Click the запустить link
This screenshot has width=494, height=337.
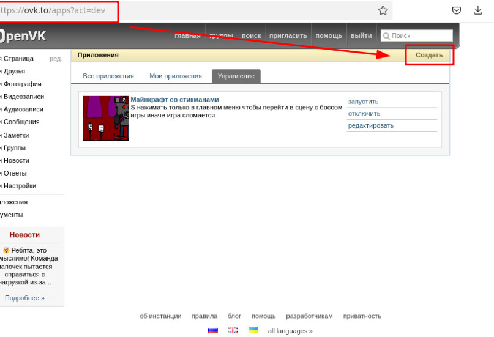pos(363,102)
